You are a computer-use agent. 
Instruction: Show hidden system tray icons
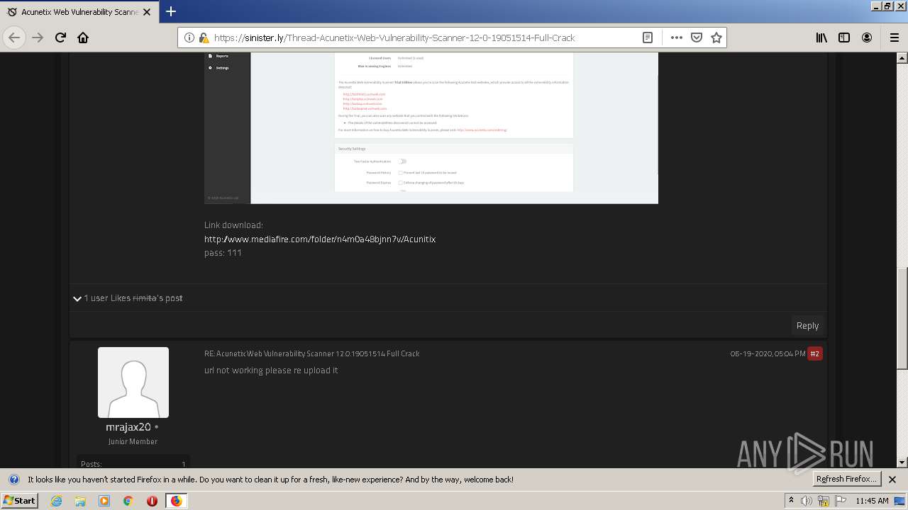coord(792,501)
